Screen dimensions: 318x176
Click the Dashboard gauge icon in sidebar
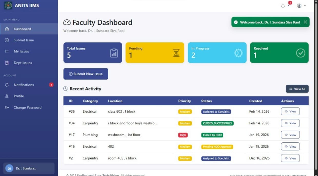(x=7, y=29)
